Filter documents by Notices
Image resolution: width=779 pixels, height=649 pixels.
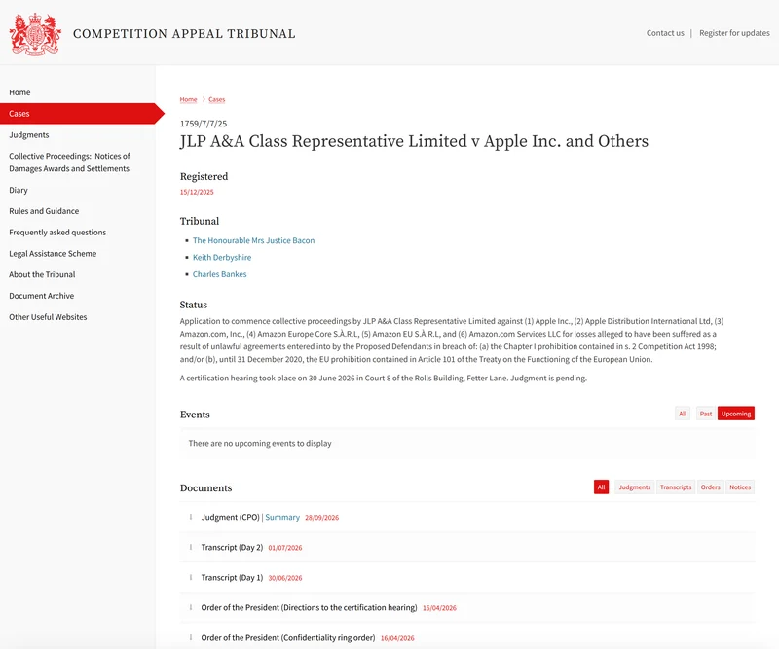pyautogui.click(x=740, y=487)
